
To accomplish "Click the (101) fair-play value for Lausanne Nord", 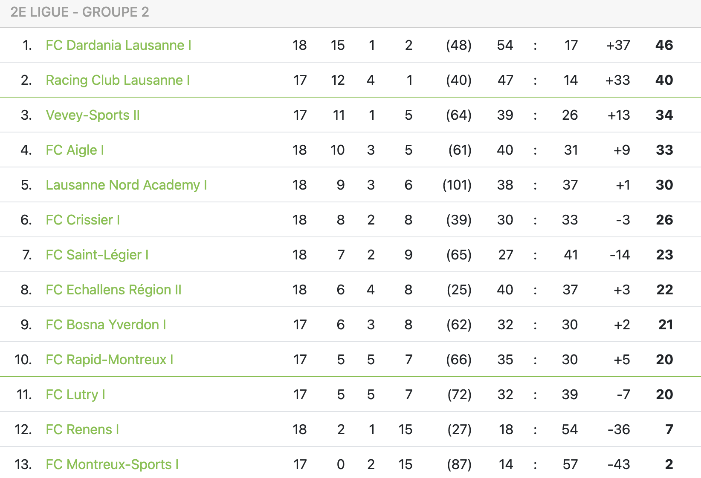I will [x=457, y=185].
